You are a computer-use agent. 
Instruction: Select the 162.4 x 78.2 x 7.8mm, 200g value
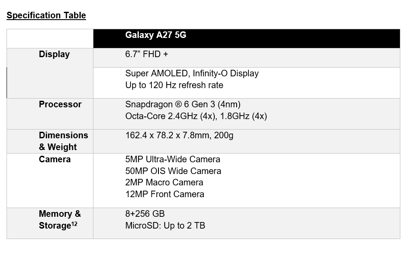click(x=179, y=135)
